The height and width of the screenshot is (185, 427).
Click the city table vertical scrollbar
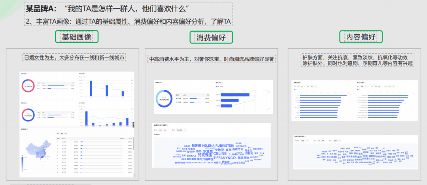coord(134,143)
